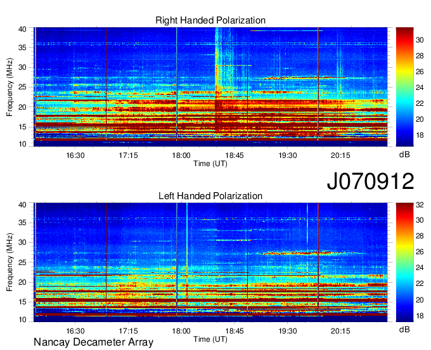
Task: Click the "24" value on bottom colorbar
Action: pos(420,268)
